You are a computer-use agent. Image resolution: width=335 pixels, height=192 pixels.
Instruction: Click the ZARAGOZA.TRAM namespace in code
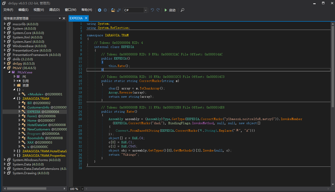tap(117, 35)
